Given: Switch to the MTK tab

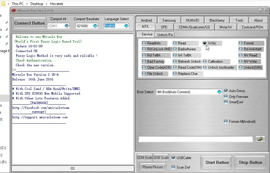Looking at the screenshot, I should pyautogui.click(x=146, y=27).
